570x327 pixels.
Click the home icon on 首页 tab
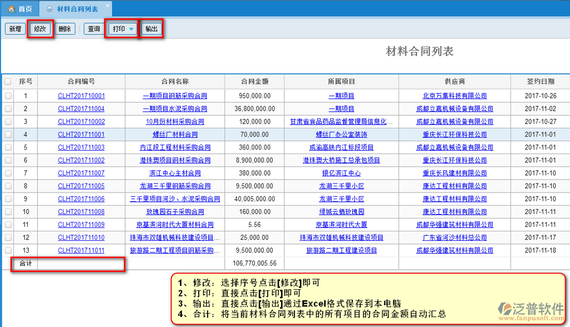point(11,9)
